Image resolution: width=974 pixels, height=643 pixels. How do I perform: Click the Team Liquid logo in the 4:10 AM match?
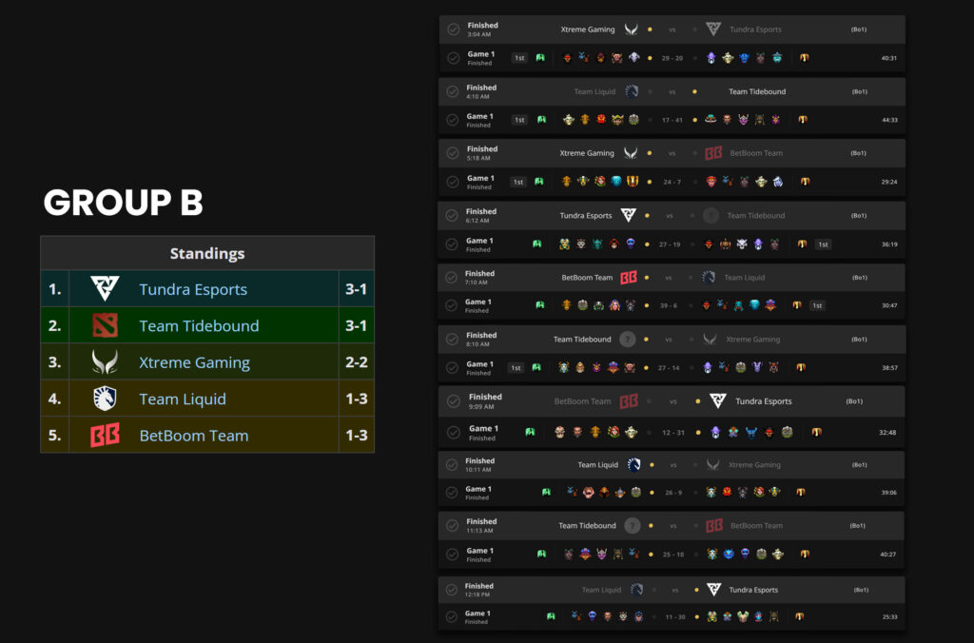(x=632, y=91)
